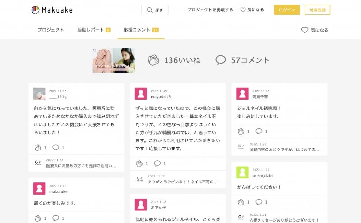Image resolution: width=361 pixels, height=223 pixels.
Task: Toggle the 気になる heart in the tab bar
Action: coord(315,30)
